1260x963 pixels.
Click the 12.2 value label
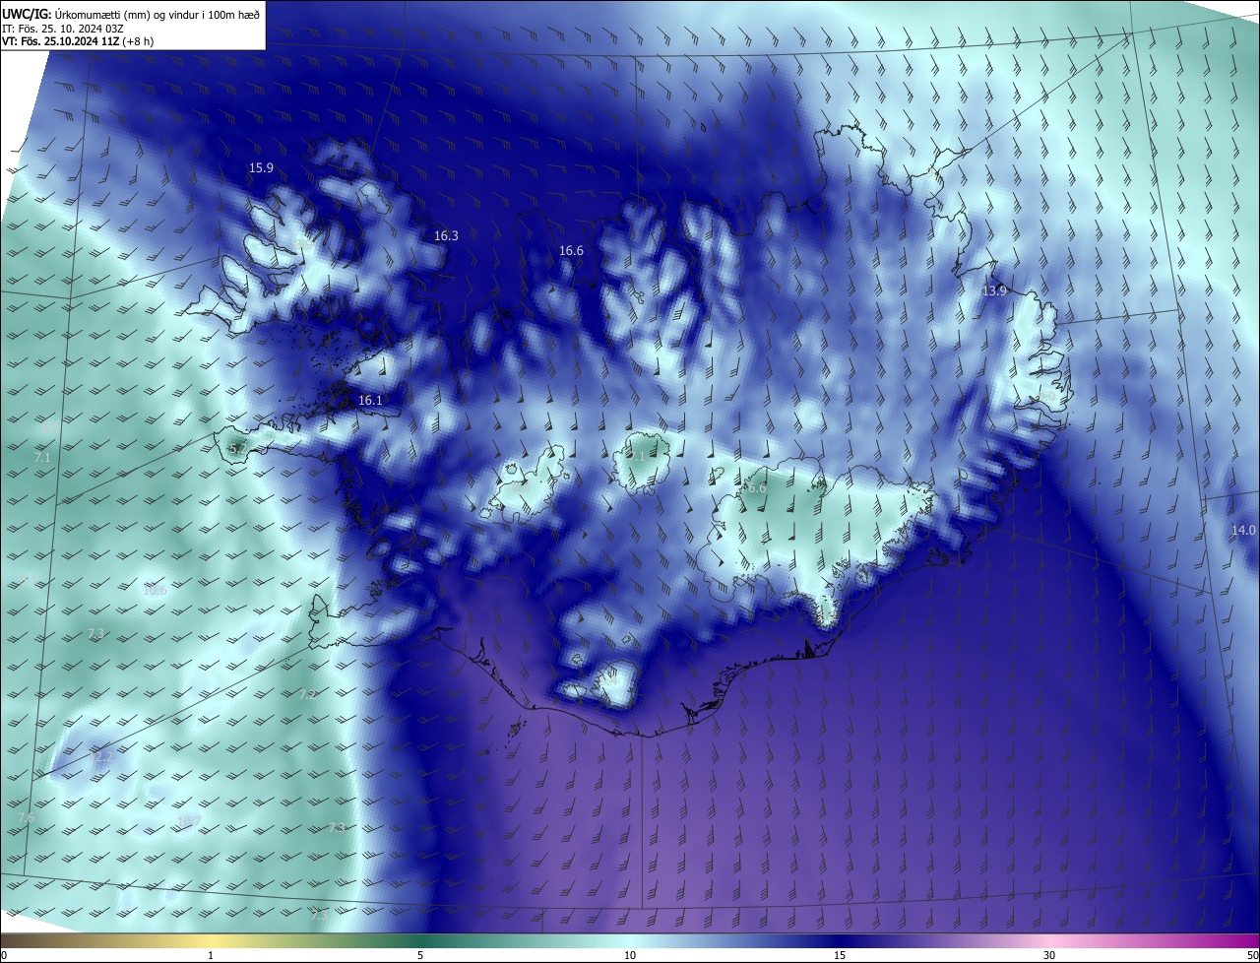(x=102, y=757)
